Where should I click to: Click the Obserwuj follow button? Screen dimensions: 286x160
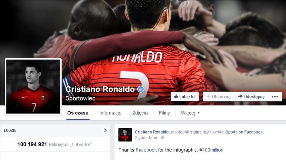[218, 96]
